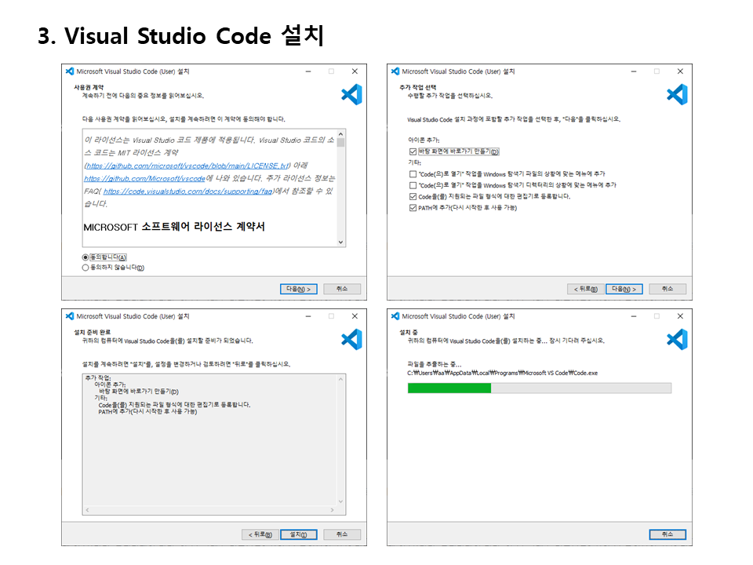Click large VS Code logo in 설치 준비 완료 window
This screenshot has width=753, height=565.
(351, 339)
